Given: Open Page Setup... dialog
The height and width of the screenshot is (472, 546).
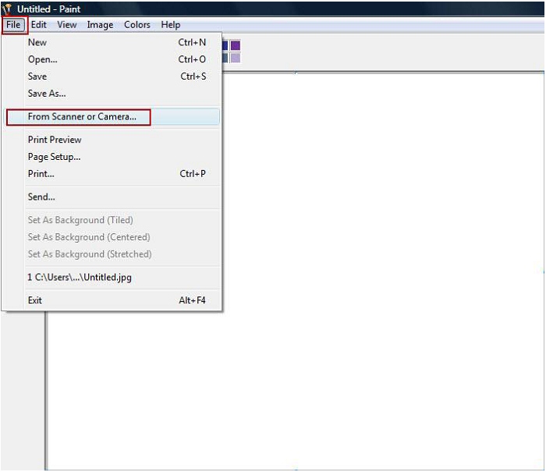Looking at the screenshot, I should tap(54, 157).
